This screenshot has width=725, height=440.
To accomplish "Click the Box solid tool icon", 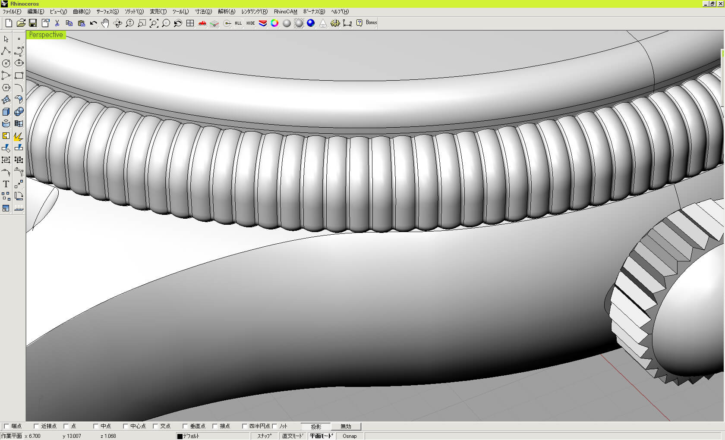I will [x=6, y=112].
